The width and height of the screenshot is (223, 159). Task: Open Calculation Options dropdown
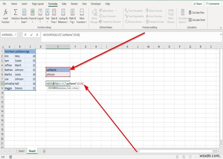[x=183, y=16]
